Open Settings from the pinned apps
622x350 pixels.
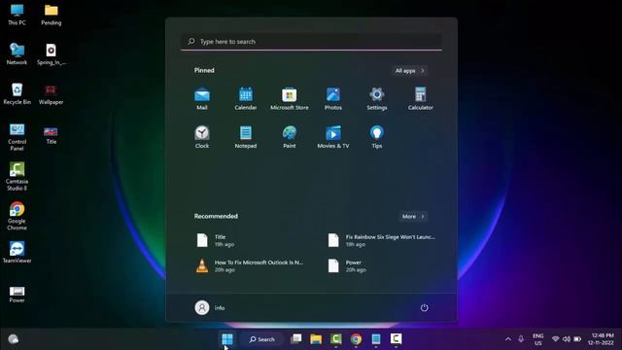point(376,98)
